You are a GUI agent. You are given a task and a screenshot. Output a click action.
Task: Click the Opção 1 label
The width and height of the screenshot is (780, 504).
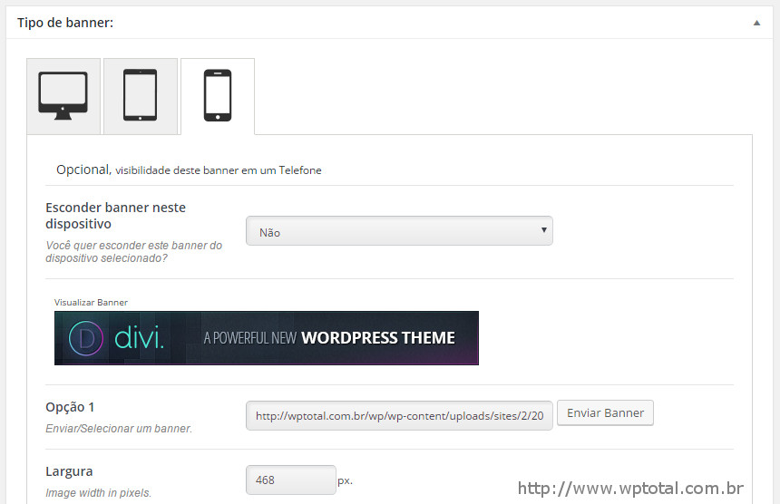[70, 407]
